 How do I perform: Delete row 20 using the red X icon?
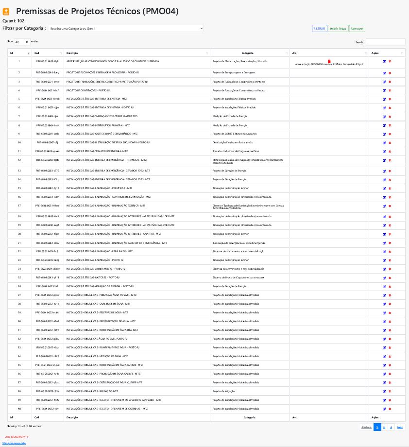pyautogui.click(x=390, y=234)
